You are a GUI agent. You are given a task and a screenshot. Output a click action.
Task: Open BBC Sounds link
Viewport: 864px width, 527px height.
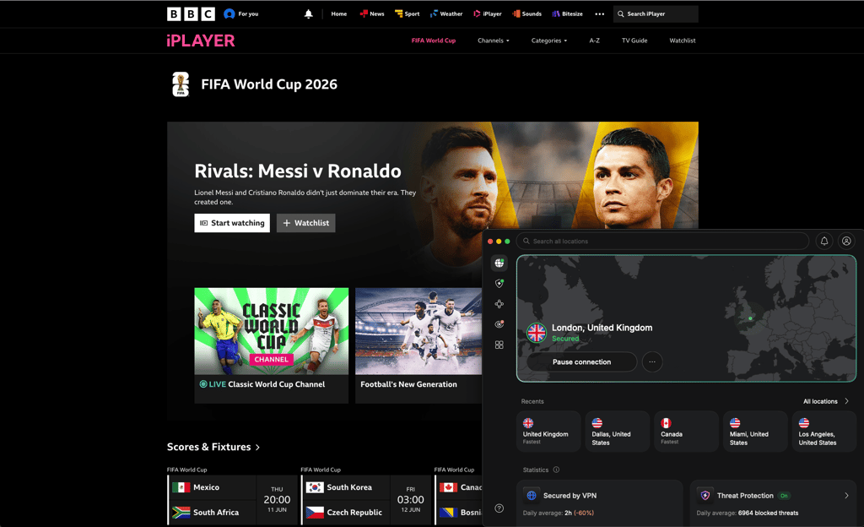click(x=526, y=14)
